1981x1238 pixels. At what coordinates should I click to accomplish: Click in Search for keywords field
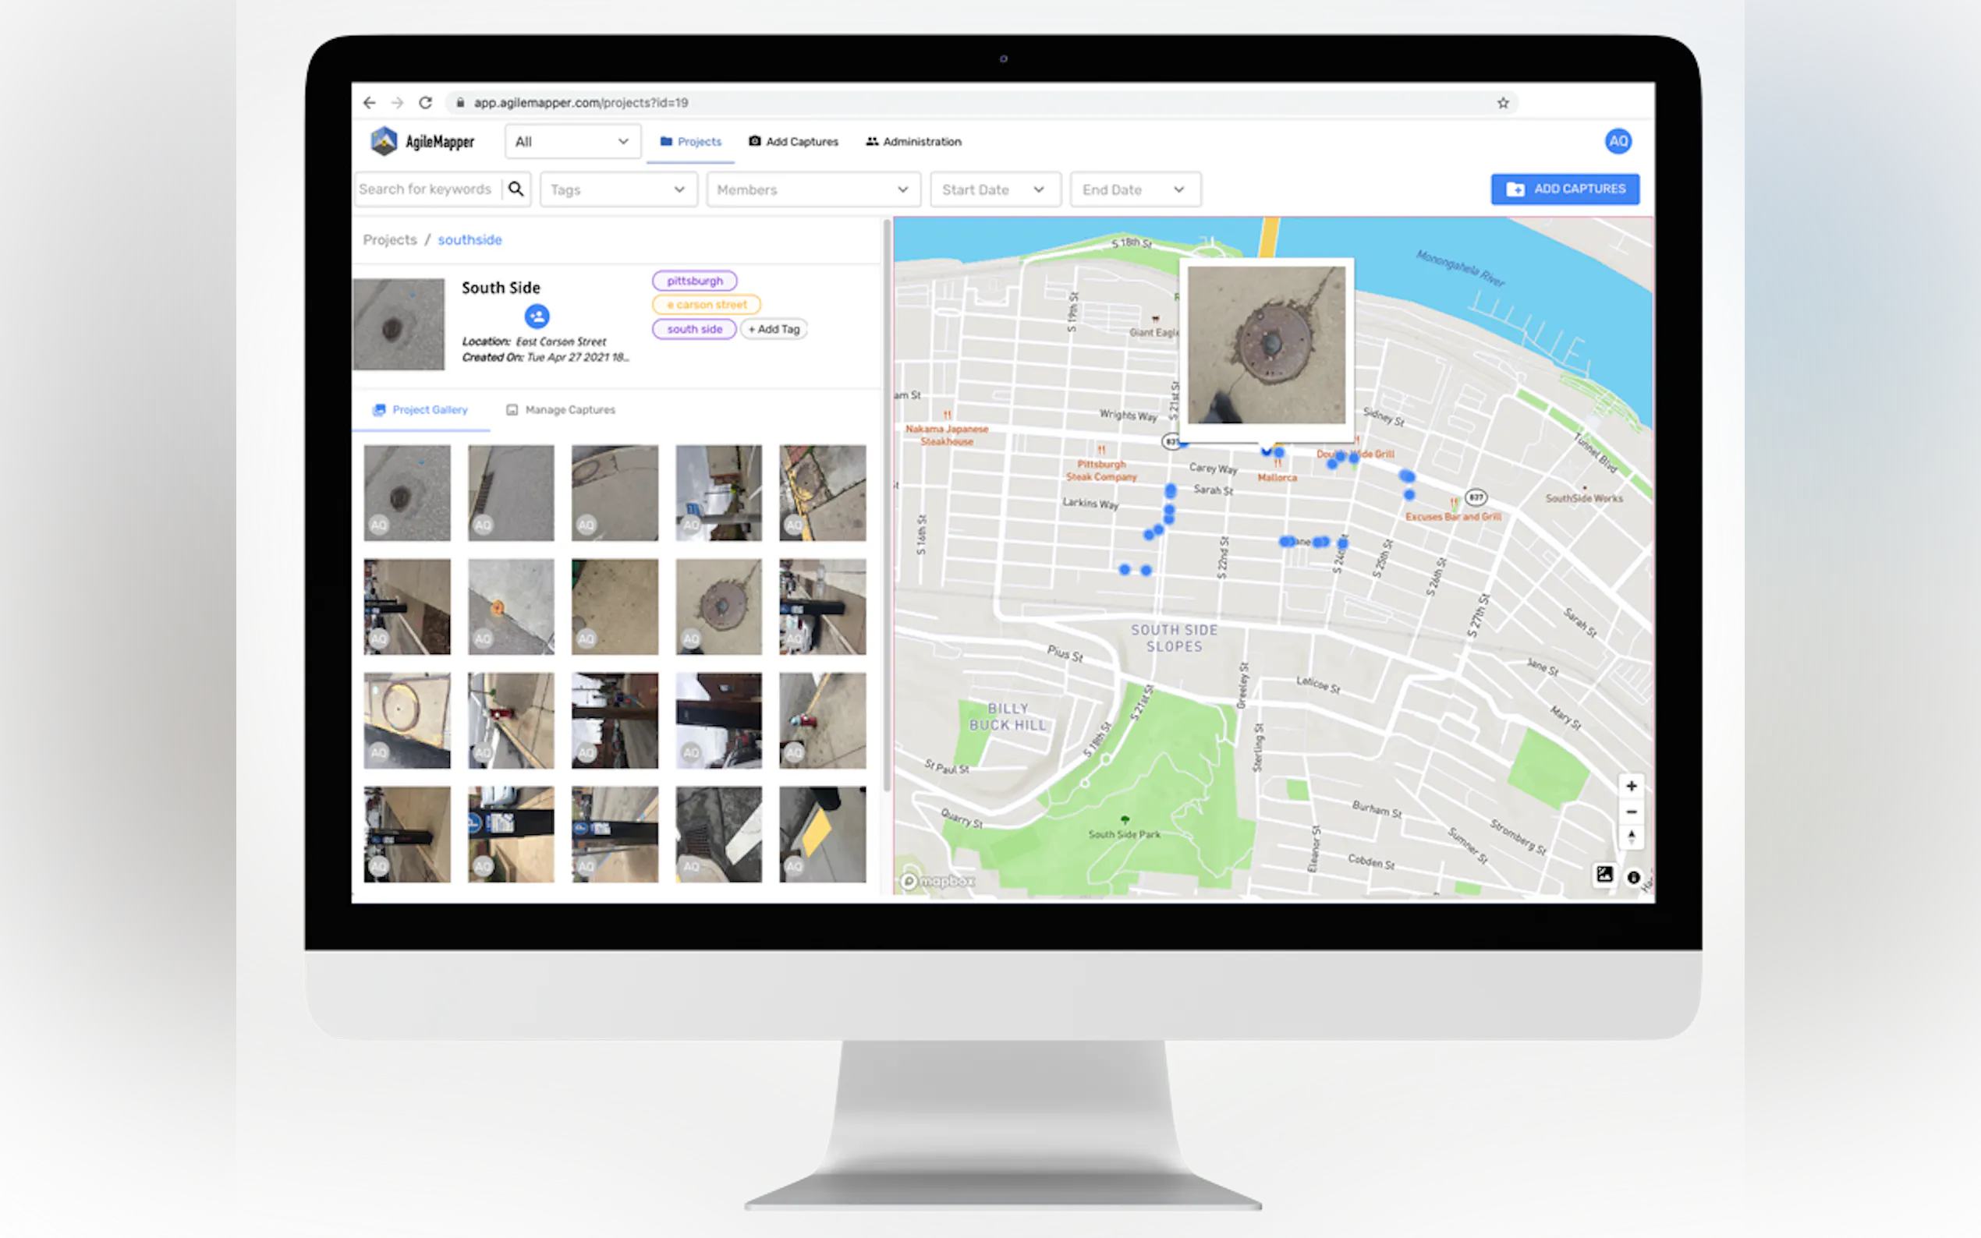click(x=426, y=189)
